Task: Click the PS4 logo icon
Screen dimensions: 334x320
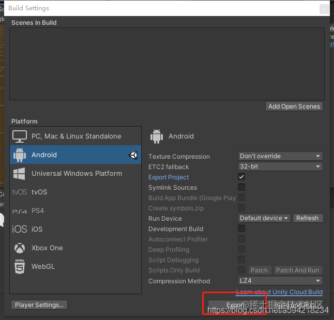Action: pyautogui.click(x=20, y=211)
